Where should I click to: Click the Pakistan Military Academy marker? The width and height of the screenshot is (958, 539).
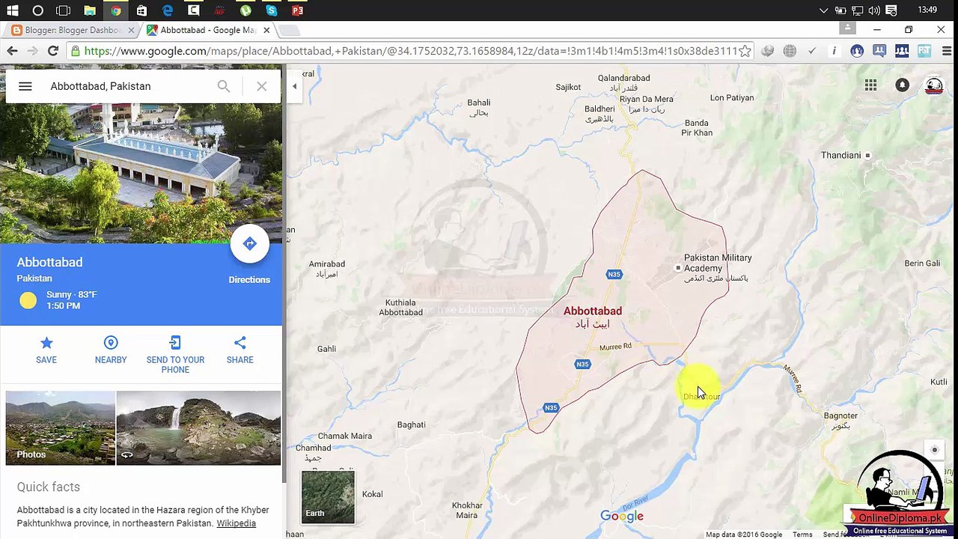(678, 268)
